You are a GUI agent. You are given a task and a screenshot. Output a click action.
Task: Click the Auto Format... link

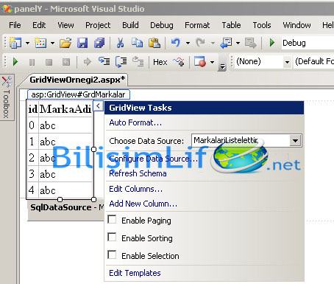pyautogui.click(x=135, y=122)
